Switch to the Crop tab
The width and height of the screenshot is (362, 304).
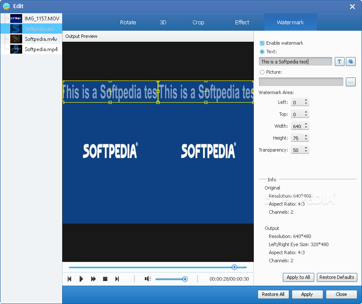click(x=198, y=23)
